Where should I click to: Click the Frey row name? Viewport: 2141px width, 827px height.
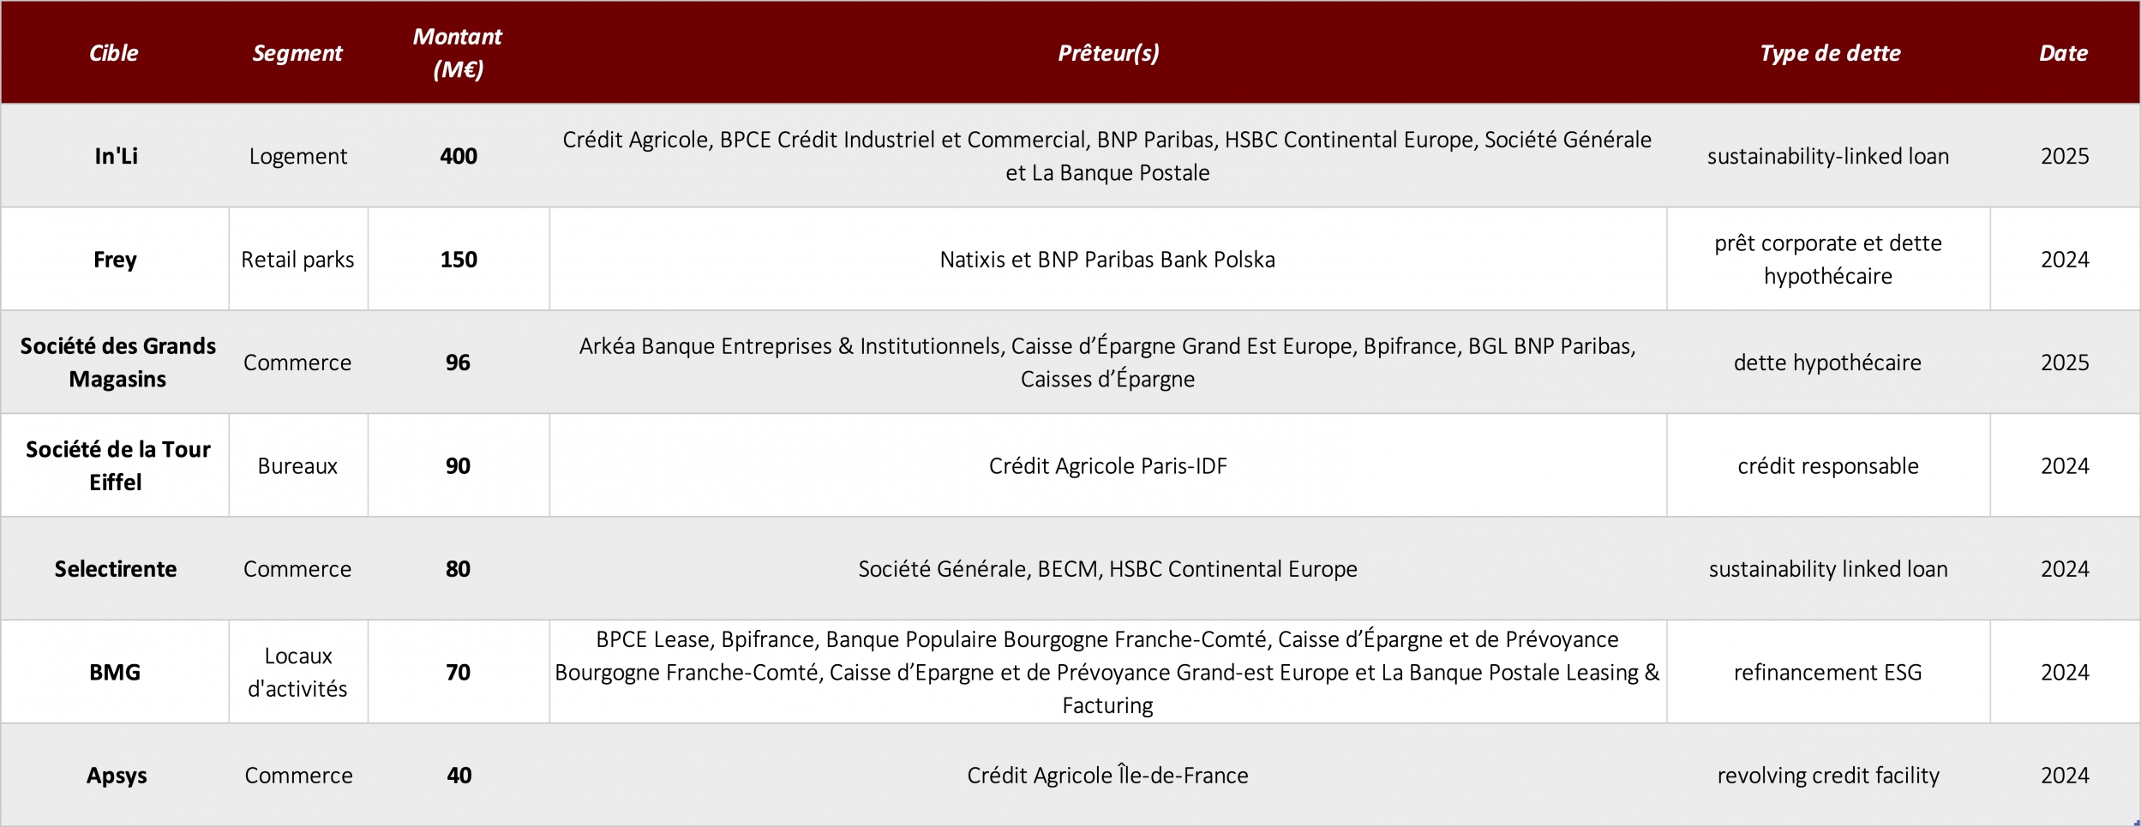(116, 259)
